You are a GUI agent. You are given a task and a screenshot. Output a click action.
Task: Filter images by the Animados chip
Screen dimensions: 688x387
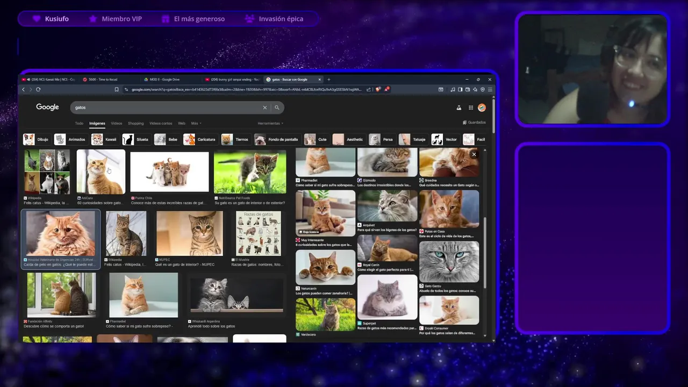[70, 140]
